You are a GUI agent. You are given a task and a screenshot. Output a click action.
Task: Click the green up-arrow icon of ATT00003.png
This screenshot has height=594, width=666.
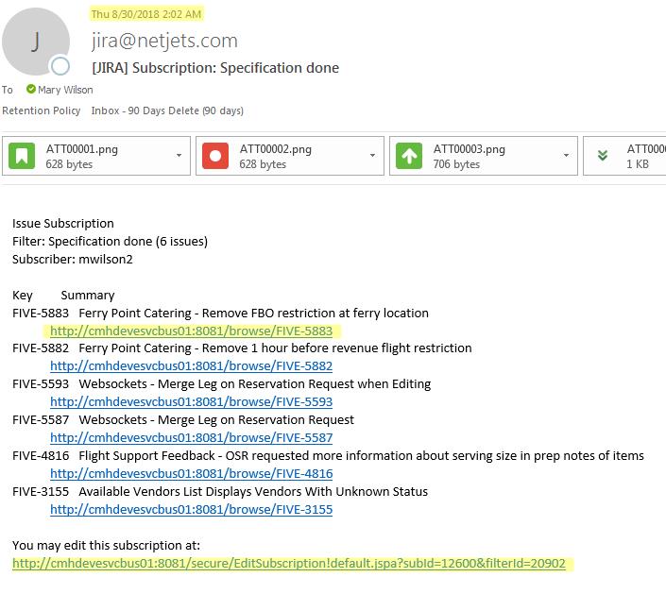point(409,156)
